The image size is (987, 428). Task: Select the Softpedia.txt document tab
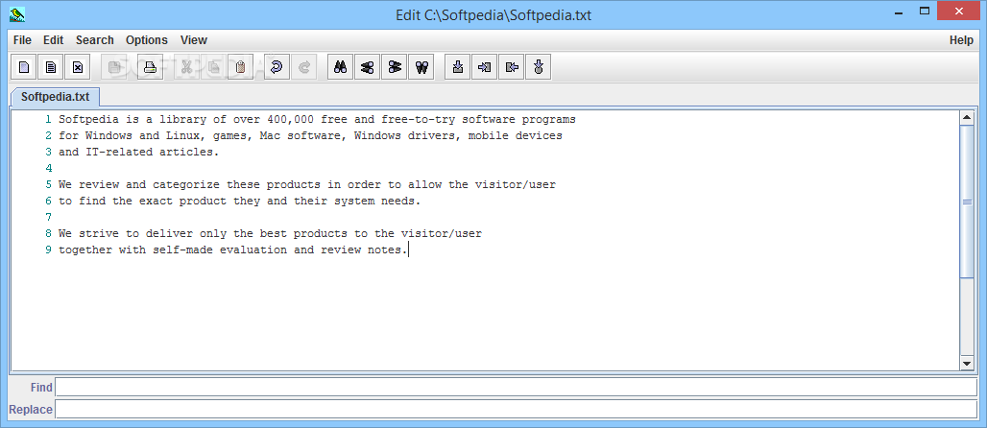point(56,97)
